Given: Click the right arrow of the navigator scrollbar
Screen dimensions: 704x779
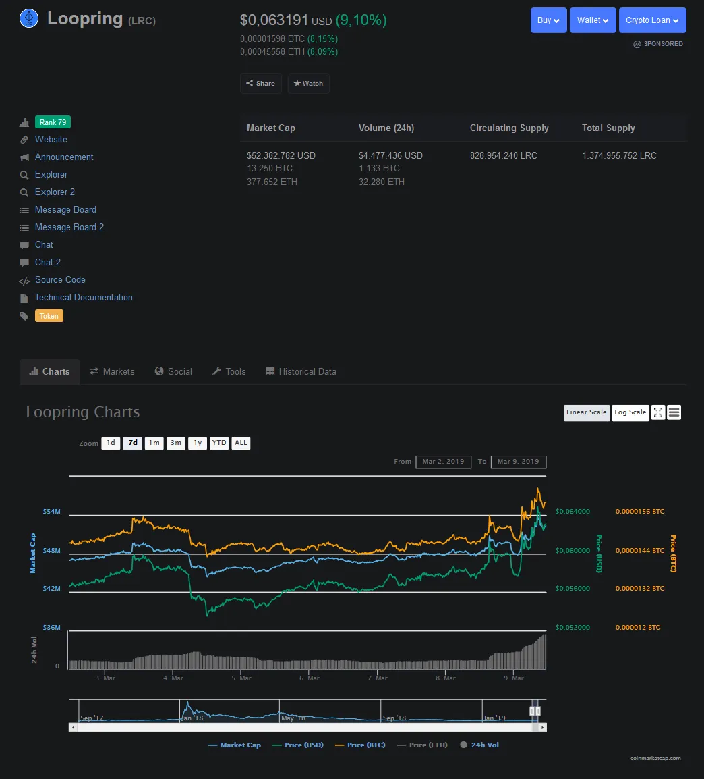Looking at the screenshot, I should click(542, 727).
